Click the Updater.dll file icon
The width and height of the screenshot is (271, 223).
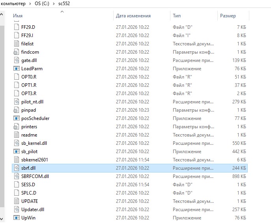(x=16, y=210)
